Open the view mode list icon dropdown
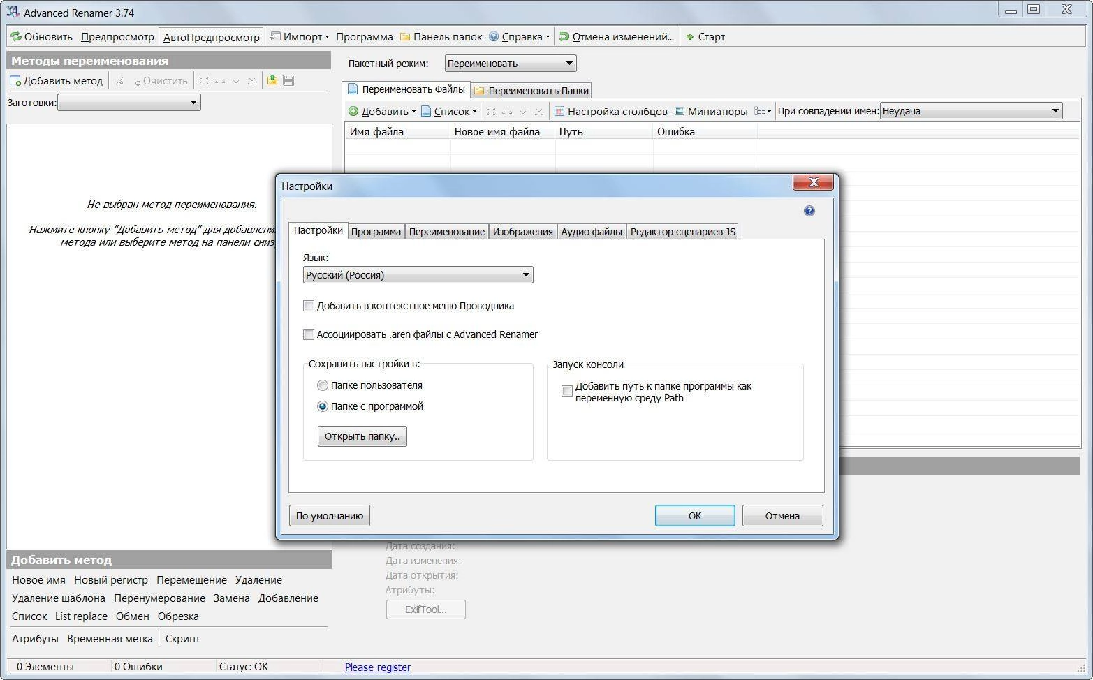1093x680 pixels. [763, 111]
